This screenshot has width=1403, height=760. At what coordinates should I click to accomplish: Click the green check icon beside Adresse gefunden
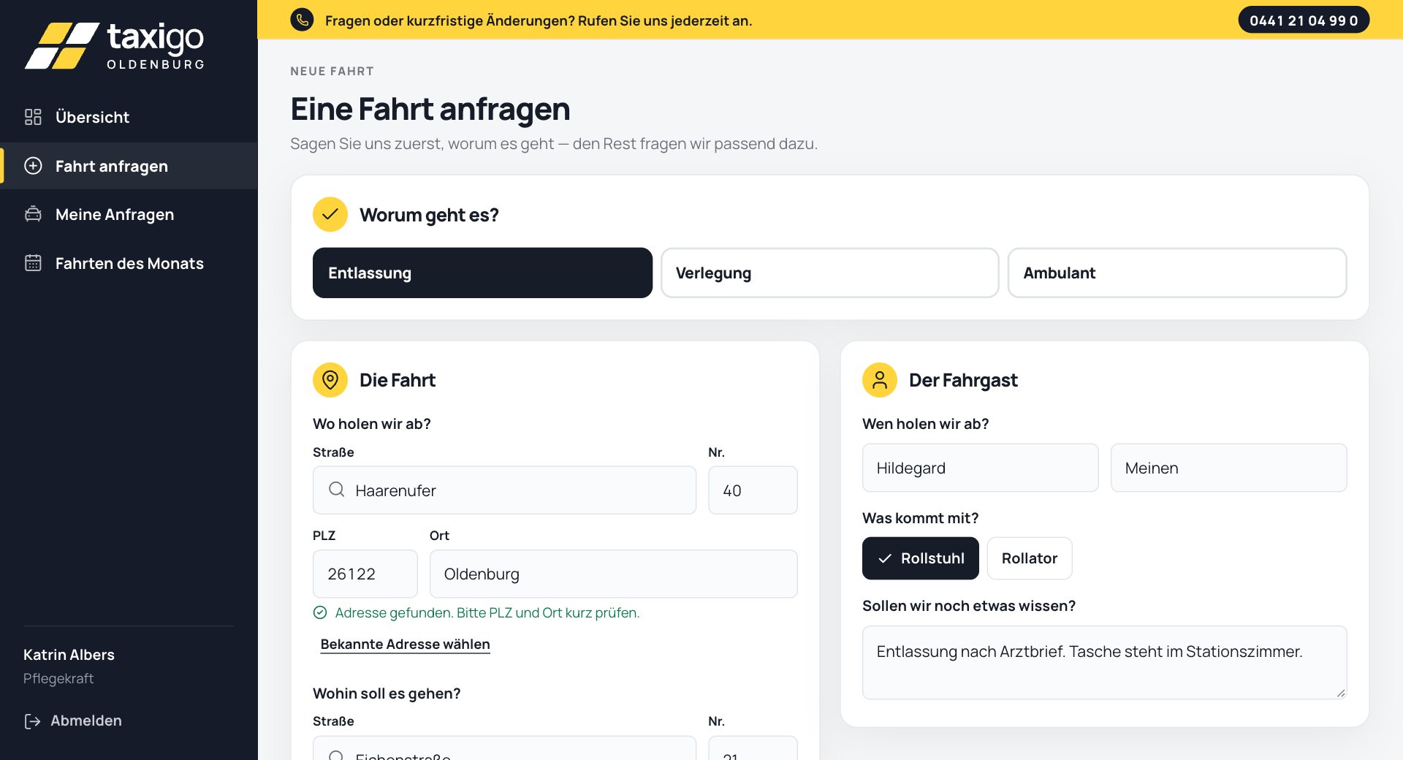point(320,612)
